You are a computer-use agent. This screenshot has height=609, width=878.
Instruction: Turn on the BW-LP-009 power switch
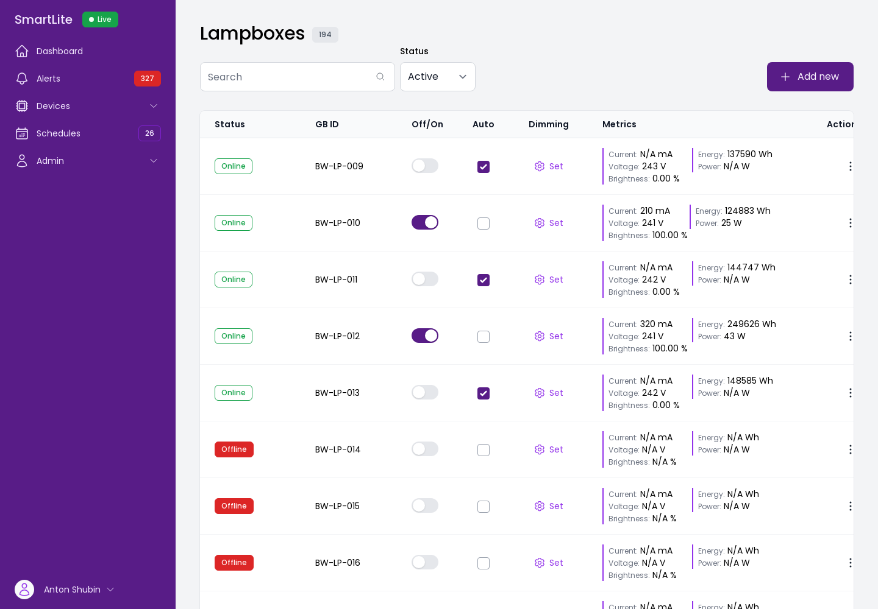[x=425, y=166]
